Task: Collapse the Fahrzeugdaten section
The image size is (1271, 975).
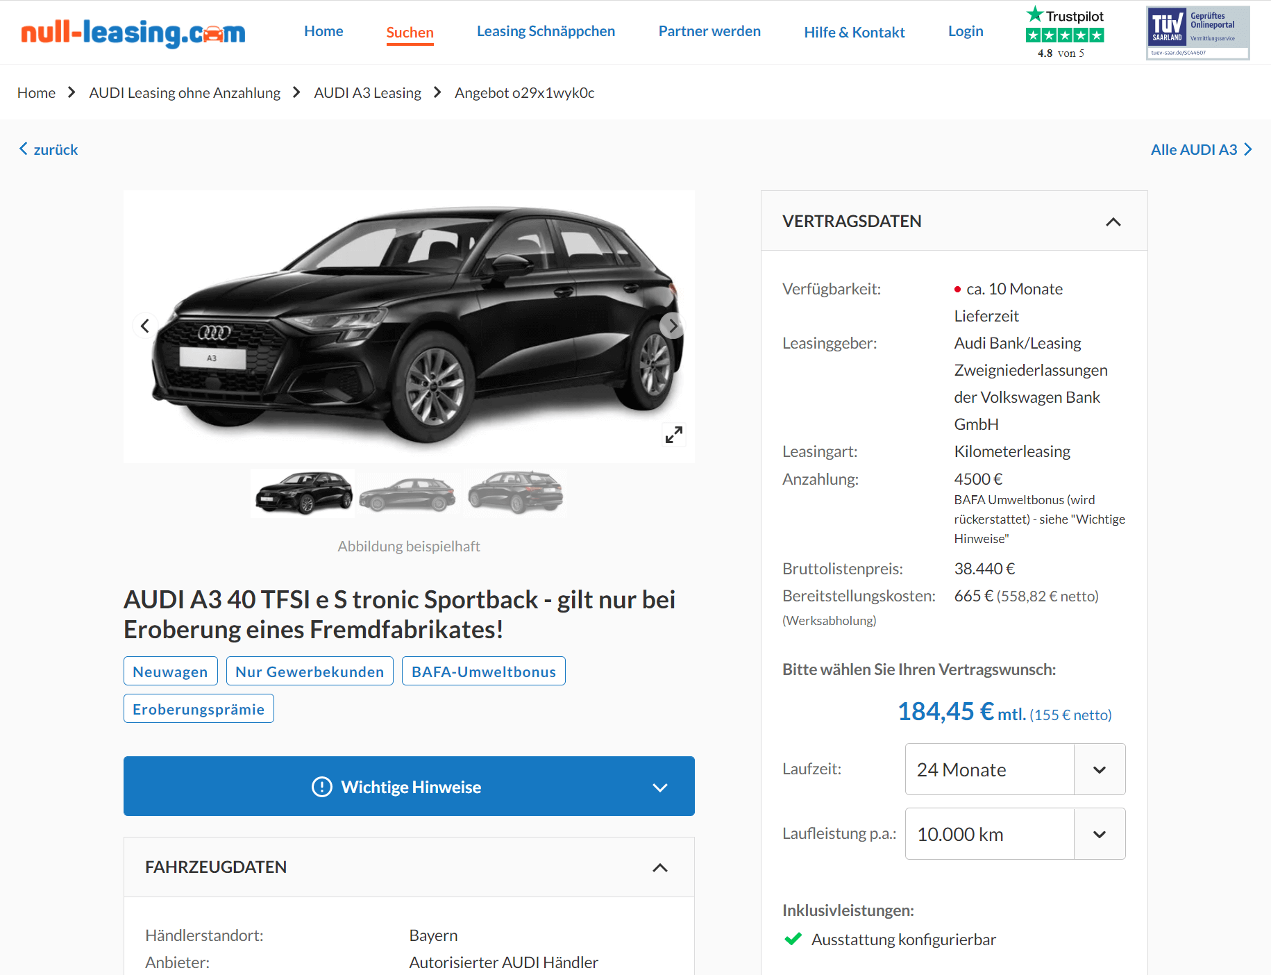Action: [x=660, y=867]
